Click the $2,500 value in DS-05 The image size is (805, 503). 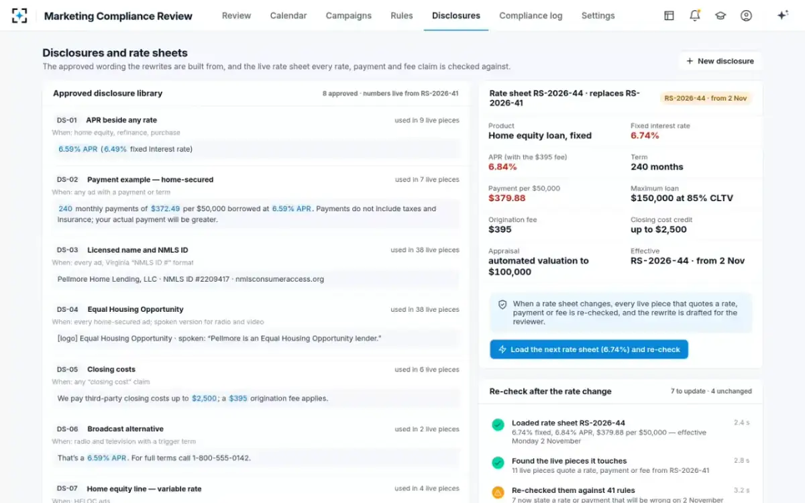205,398
